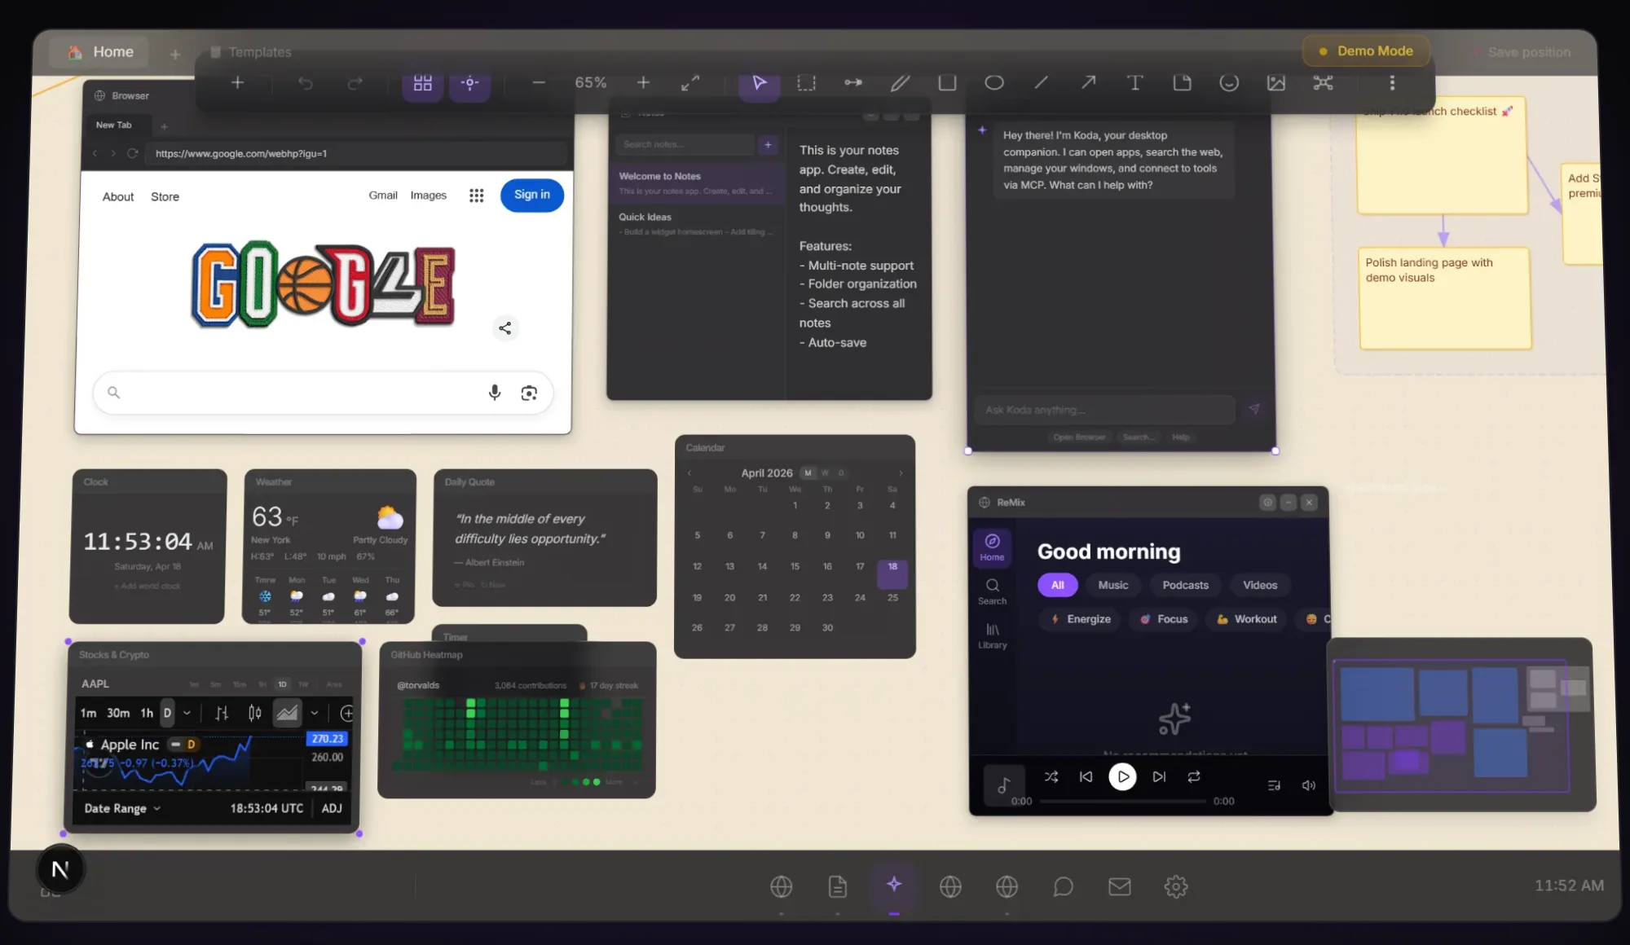Click the 65% zoom level
The width and height of the screenshot is (1630, 945).
click(x=590, y=82)
